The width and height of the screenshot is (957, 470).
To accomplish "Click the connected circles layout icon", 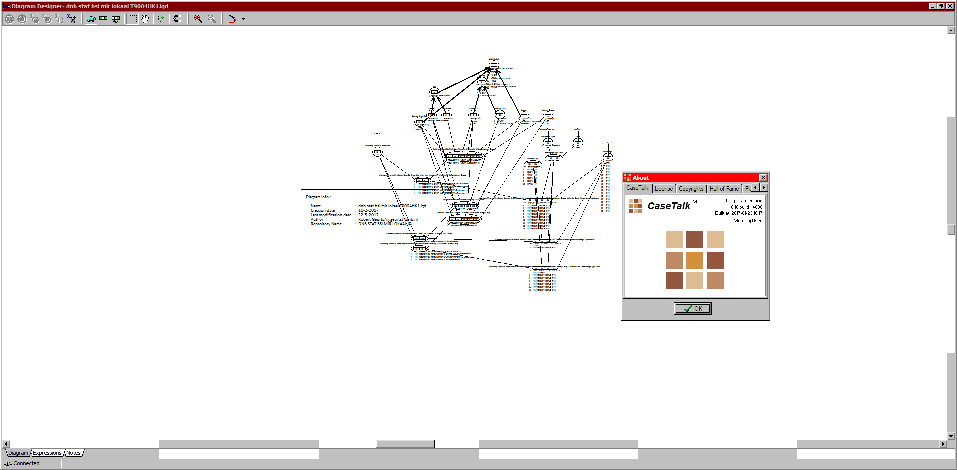I will click(x=177, y=19).
